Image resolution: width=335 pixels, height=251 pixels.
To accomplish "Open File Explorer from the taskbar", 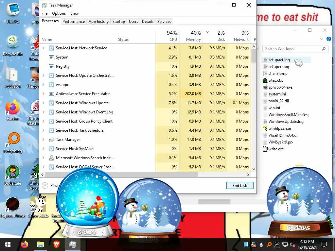I will [x=40, y=244].
